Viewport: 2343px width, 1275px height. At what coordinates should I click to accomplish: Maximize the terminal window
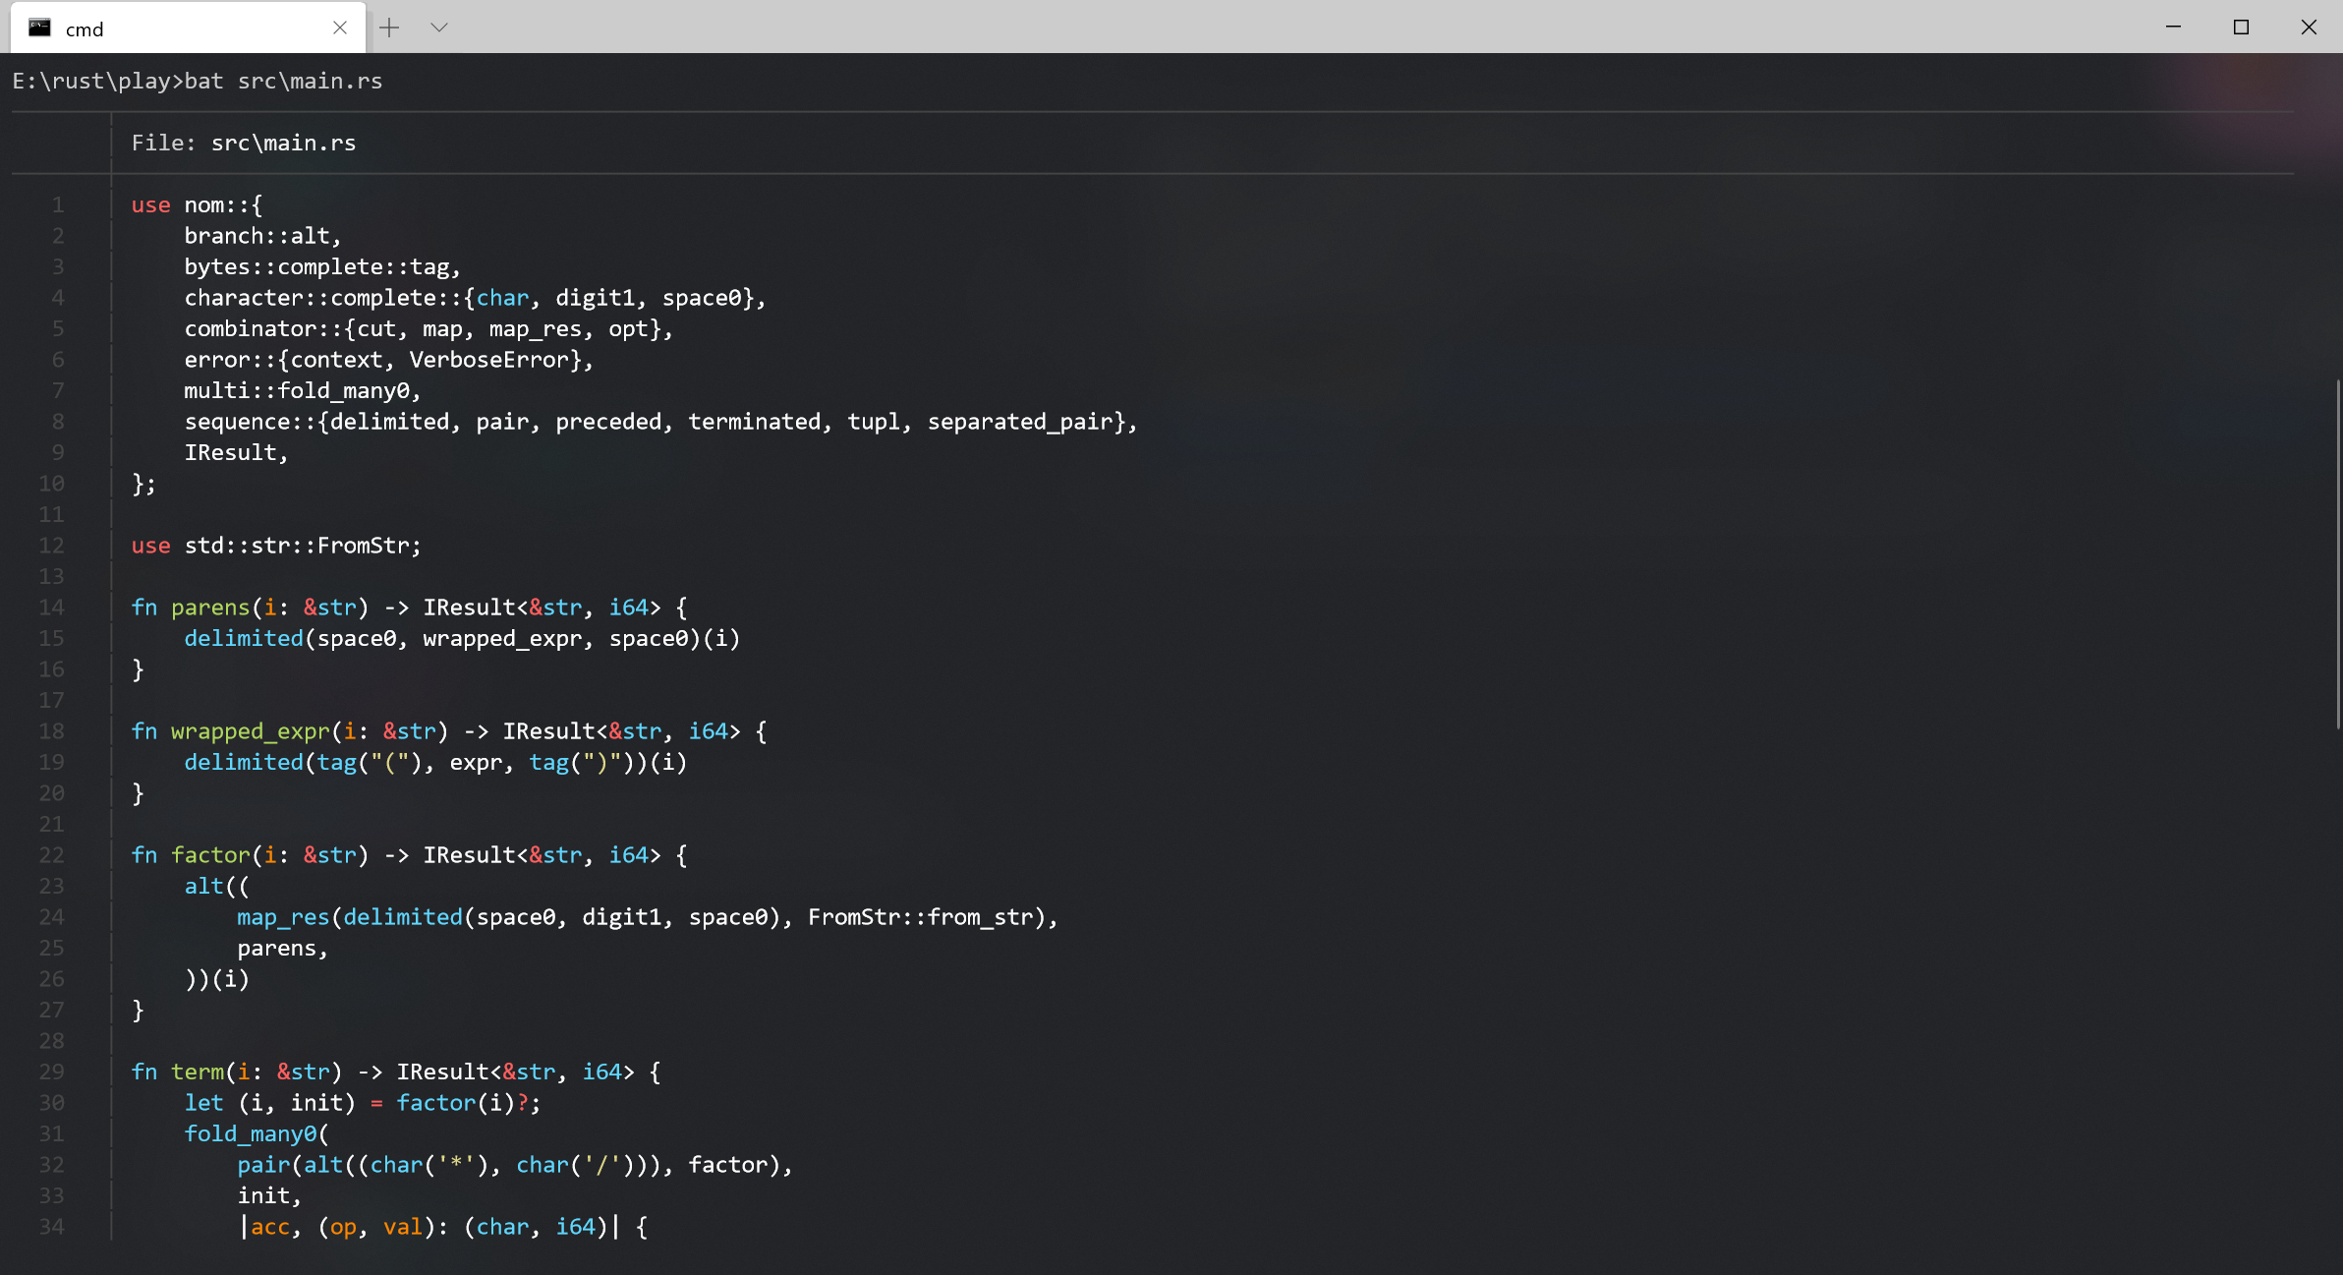[x=2242, y=27]
